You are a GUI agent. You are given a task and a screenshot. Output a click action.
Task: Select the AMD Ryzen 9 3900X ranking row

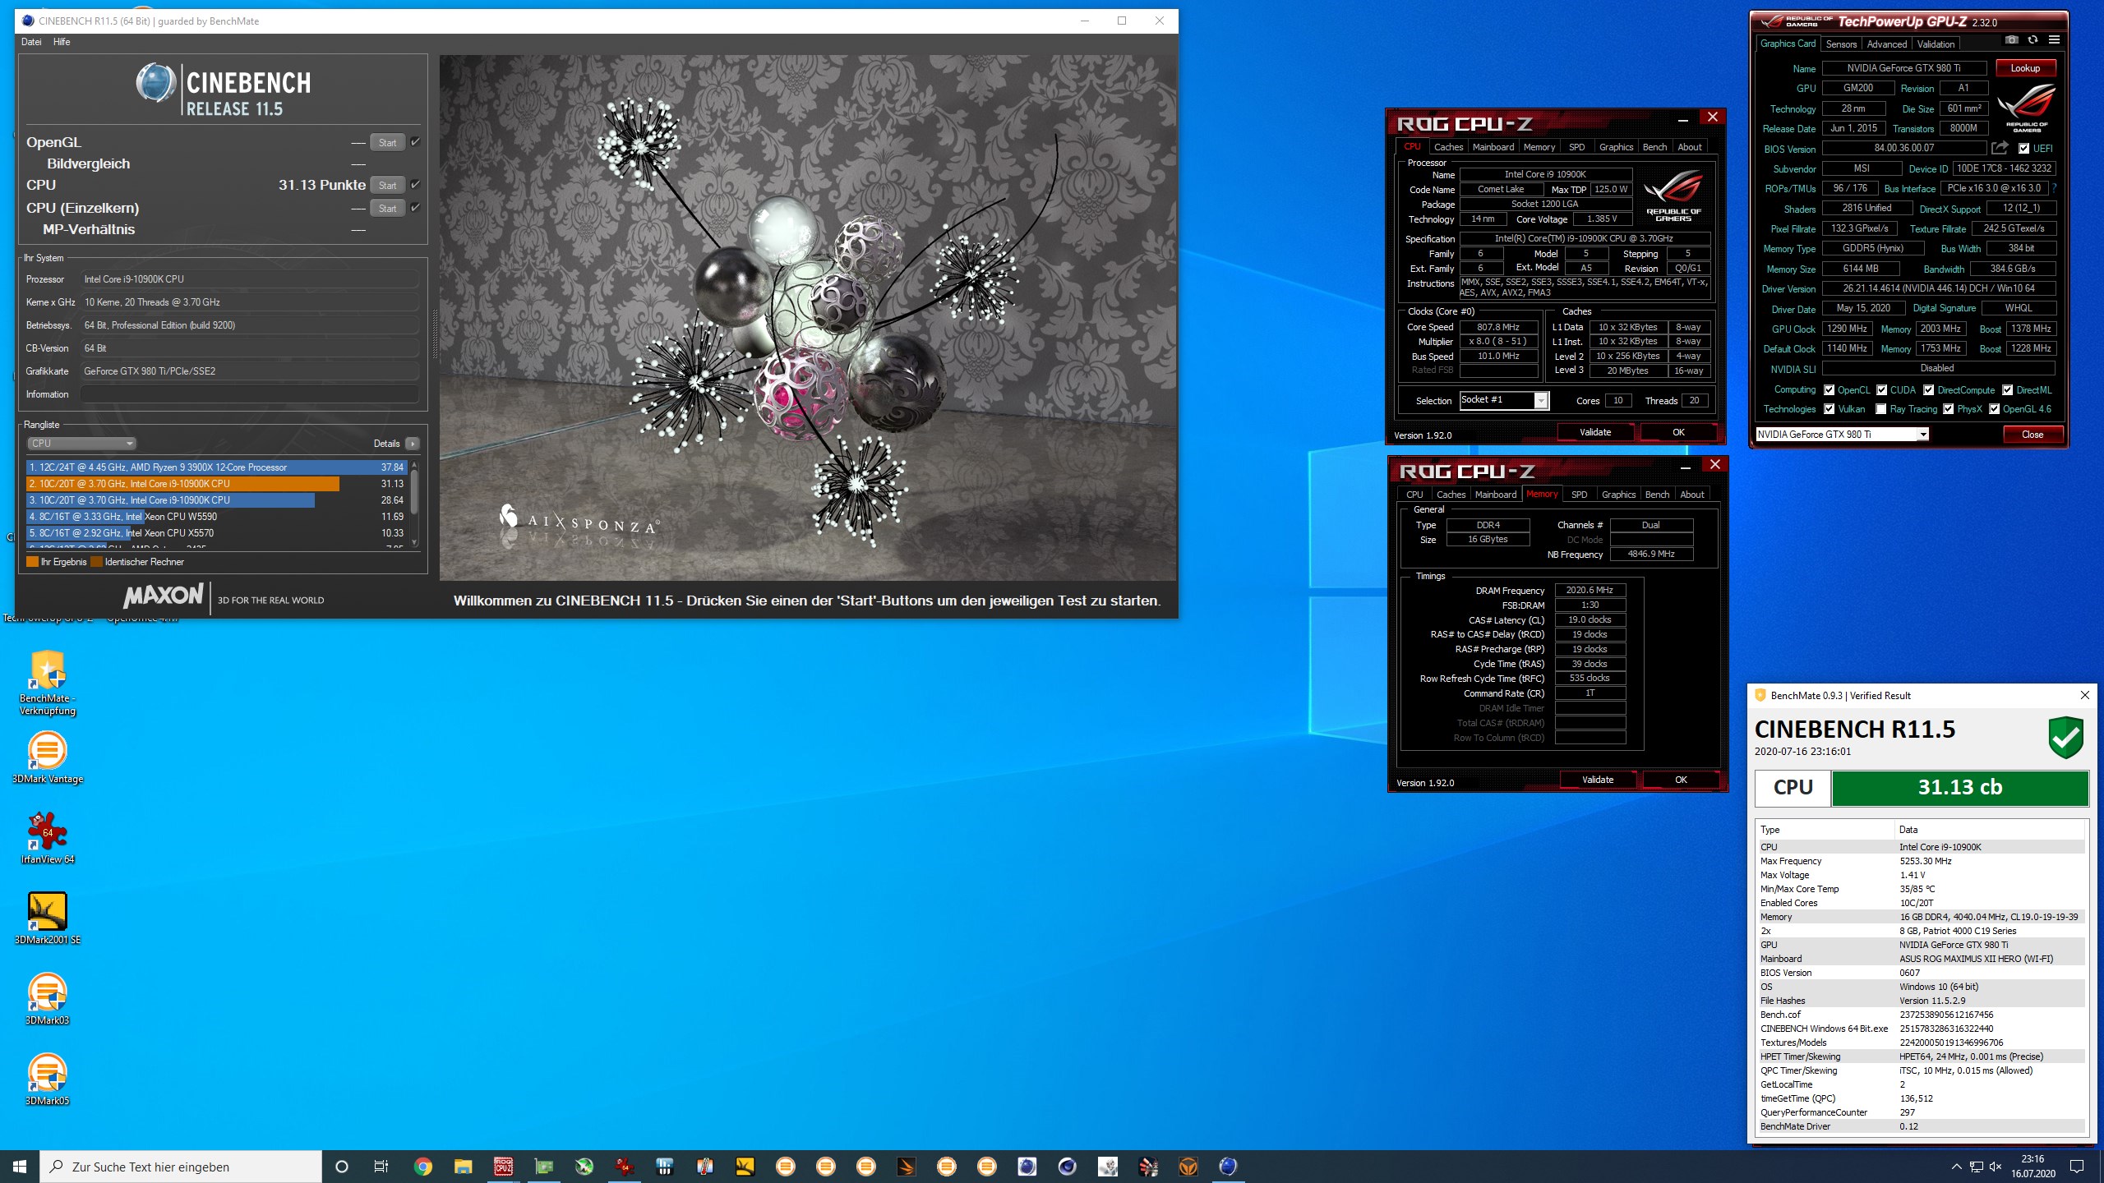click(217, 467)
